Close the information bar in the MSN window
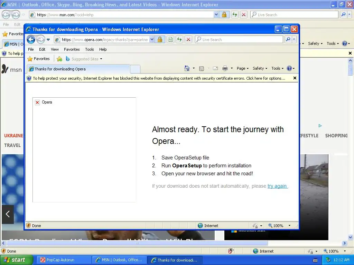354x265 pixels. (350, 53)
